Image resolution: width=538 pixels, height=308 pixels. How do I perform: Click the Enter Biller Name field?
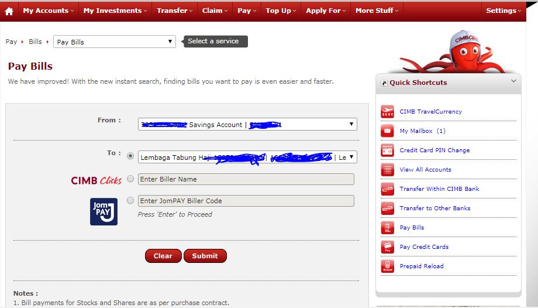click(246, 179)
